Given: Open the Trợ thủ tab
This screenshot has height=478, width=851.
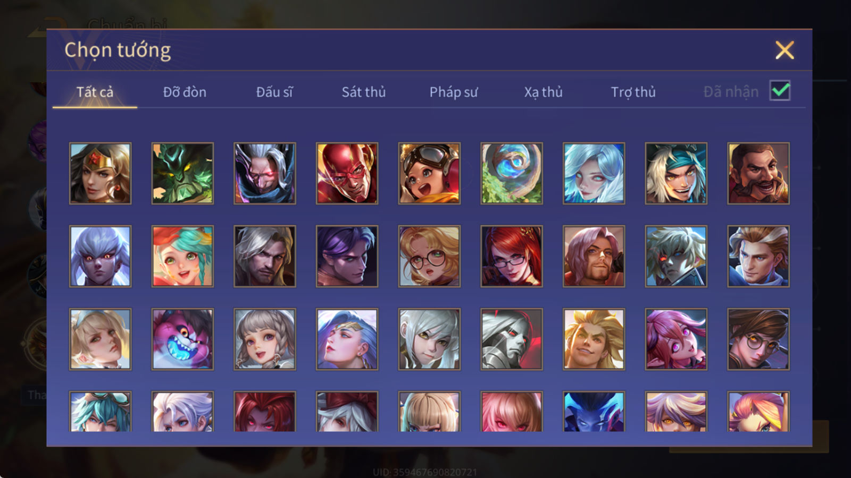Looking at the screenshot, I should 633,92.
